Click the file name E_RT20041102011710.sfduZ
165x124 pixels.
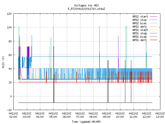[x=86, y=9]
